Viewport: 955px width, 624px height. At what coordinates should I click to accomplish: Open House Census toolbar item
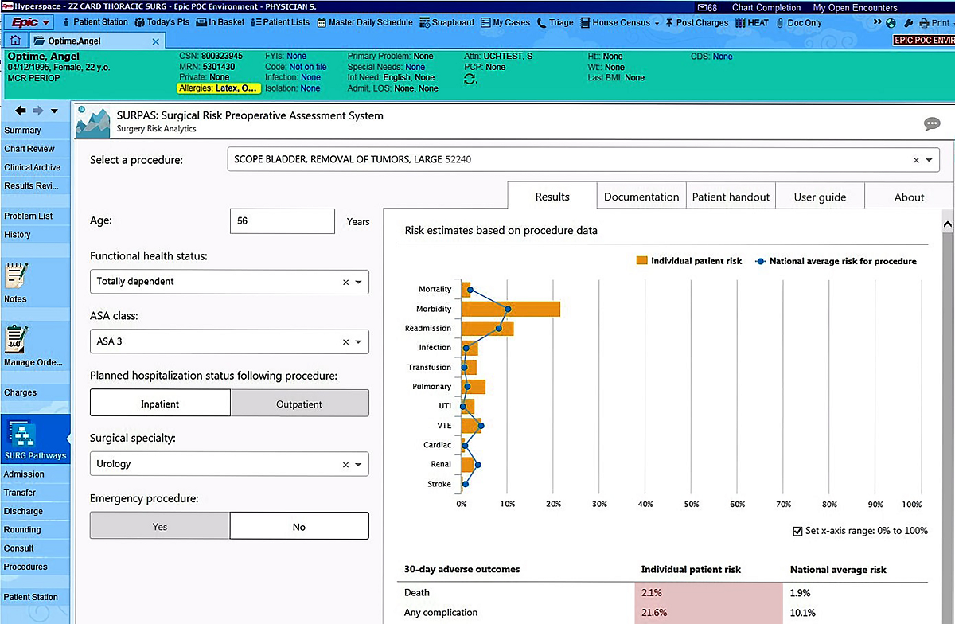[614, 22]
